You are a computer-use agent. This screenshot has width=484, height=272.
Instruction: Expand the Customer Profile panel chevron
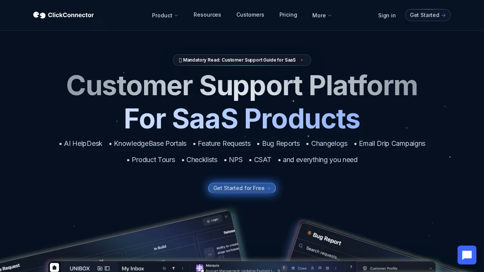click(x=430, y=268)
